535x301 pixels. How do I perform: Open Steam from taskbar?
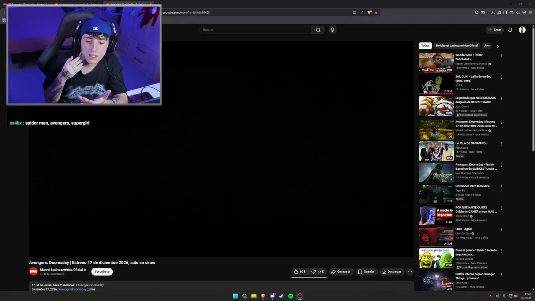pyautogui.click(x=281, y=296)
